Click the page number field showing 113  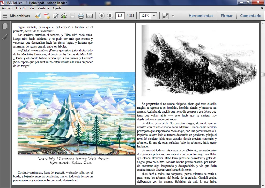[120, 16]
